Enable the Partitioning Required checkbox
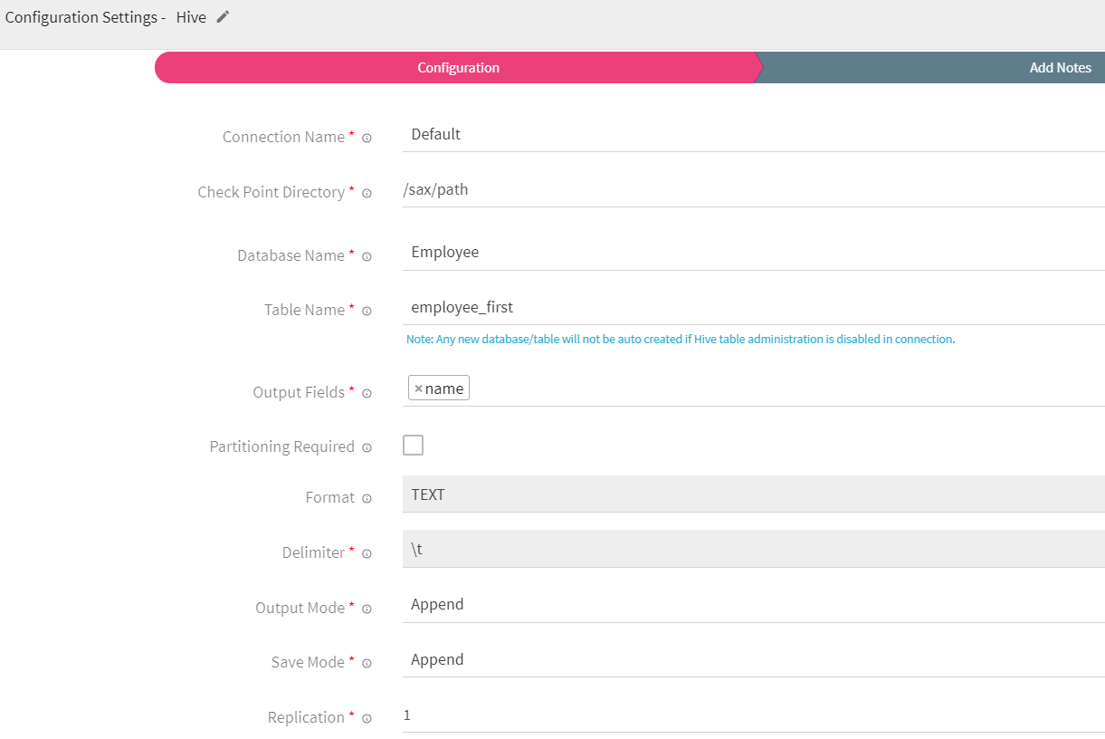Image resolution: width=1105 pixels, height=739 pixels. (413, 445)
